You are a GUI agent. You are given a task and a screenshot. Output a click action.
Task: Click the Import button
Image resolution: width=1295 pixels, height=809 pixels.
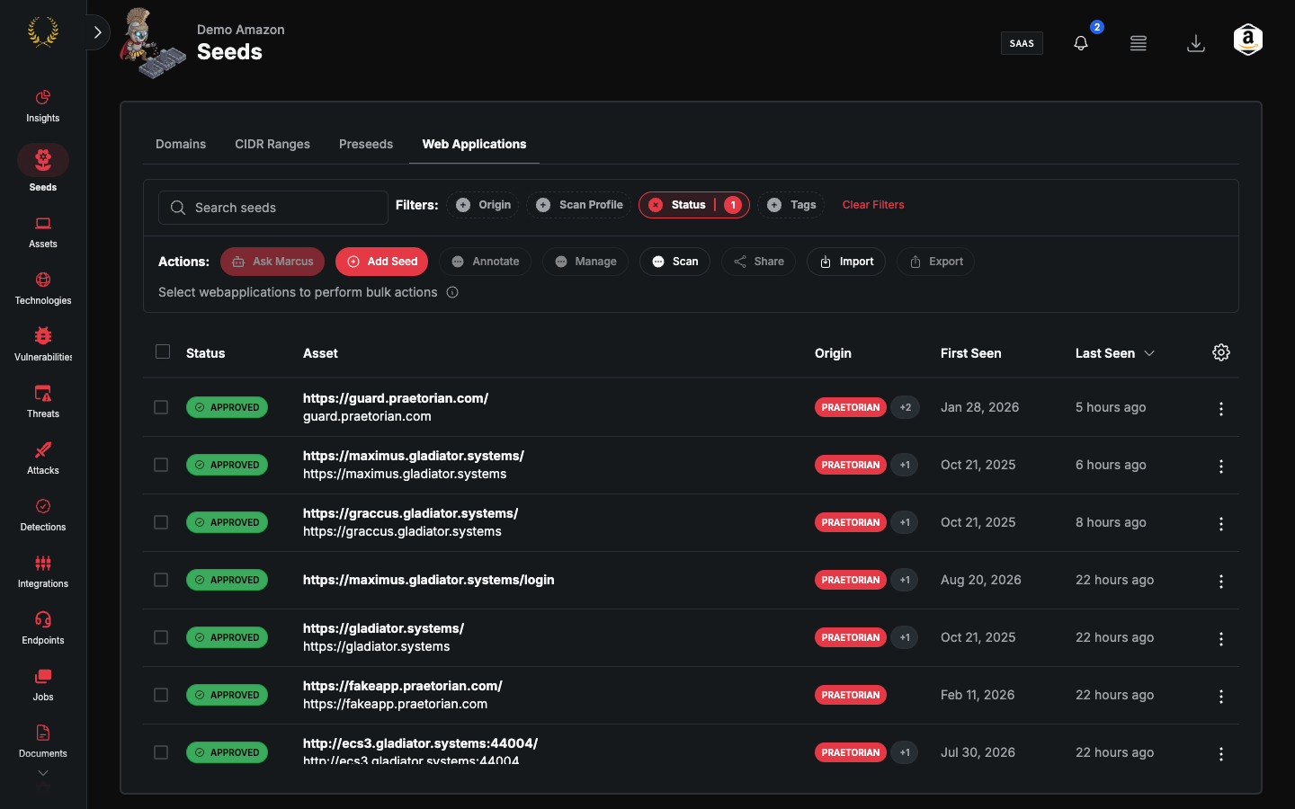[x=846, y=262]
